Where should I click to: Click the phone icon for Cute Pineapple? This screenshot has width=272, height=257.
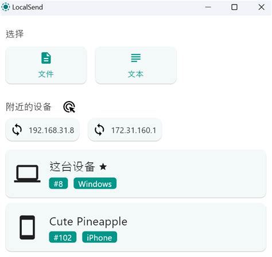coord(28,228)
